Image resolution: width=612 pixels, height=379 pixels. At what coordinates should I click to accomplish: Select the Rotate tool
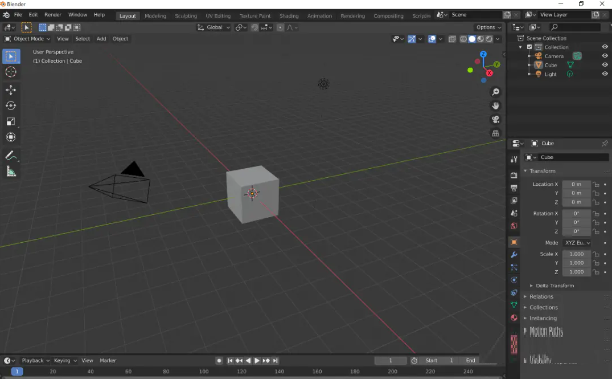(x=11, y=106)
